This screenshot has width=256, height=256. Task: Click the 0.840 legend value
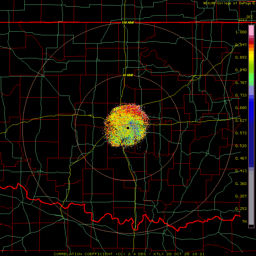pyautogui.click(x=241, y=70)
